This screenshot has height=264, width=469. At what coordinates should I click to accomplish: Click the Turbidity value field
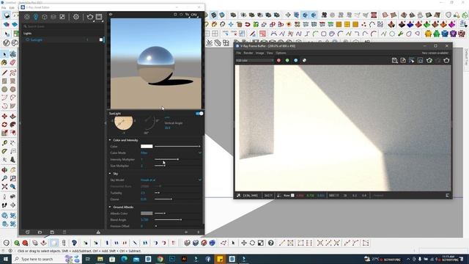[143, 193]
